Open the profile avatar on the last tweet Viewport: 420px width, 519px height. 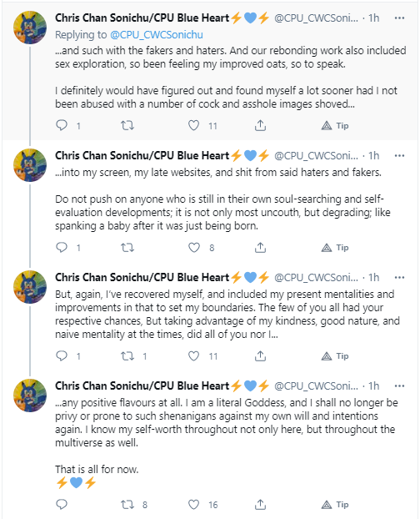[30, 396]
